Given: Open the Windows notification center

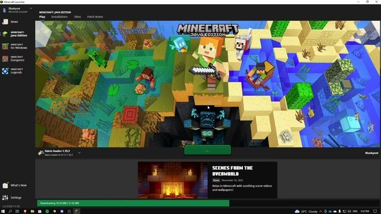Looking at the screenshot, I should tap(375, 212).
